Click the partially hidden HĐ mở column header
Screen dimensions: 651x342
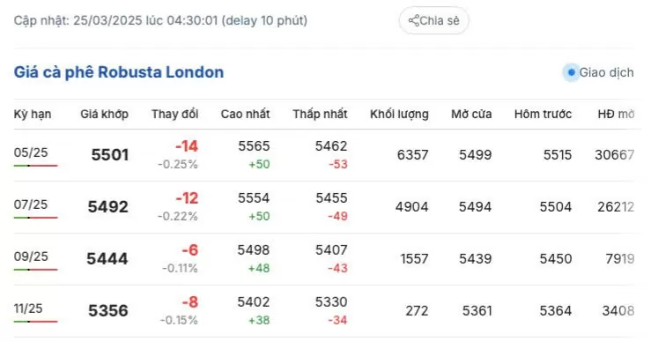pos(616,114)
